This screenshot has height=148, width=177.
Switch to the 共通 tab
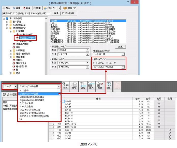(17, 8)
